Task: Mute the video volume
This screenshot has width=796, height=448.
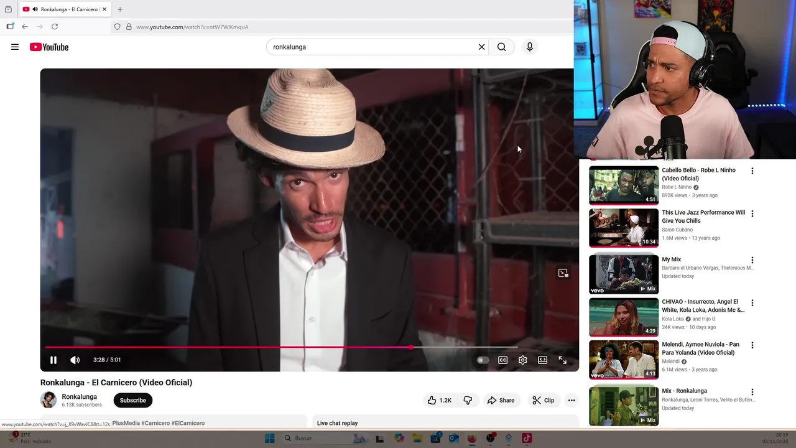Action: pos(75,360)
